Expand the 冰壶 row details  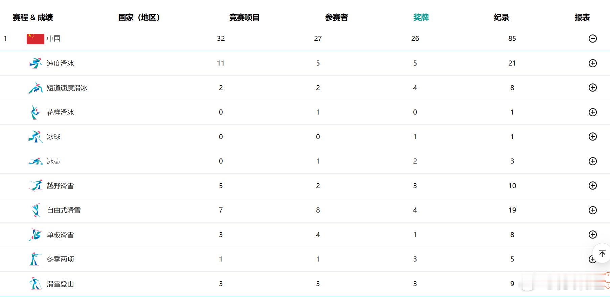[593, 161]
